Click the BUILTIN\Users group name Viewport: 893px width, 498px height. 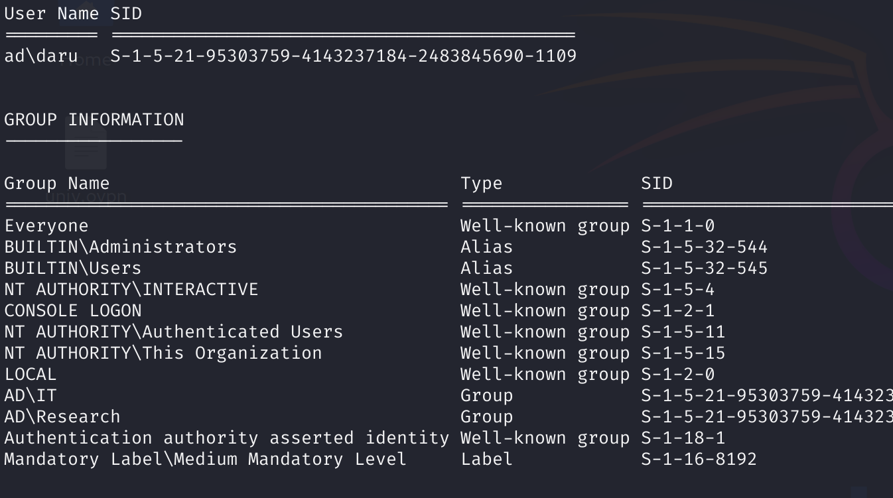[x=73, y=269]
